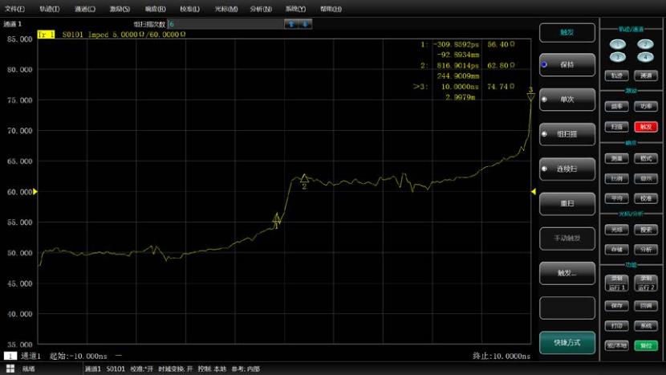Click the 快捷方式 shortcut button
Image resolution: width=666 pixels, height=375 pixels.
point(567,343)
